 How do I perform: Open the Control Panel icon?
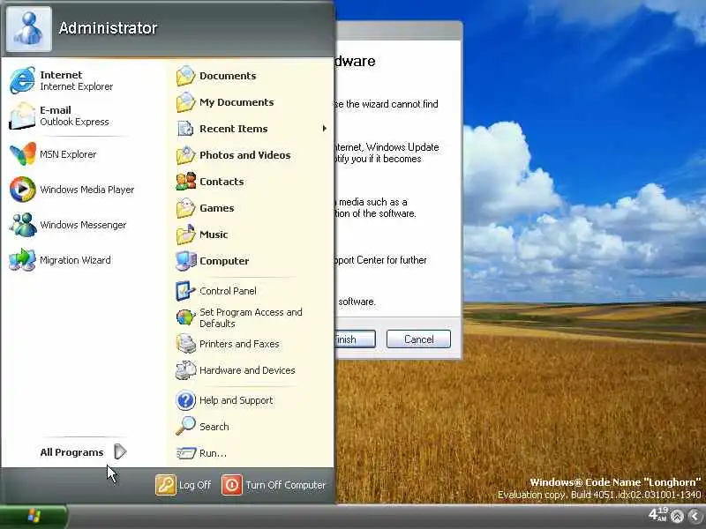point(185,291)
